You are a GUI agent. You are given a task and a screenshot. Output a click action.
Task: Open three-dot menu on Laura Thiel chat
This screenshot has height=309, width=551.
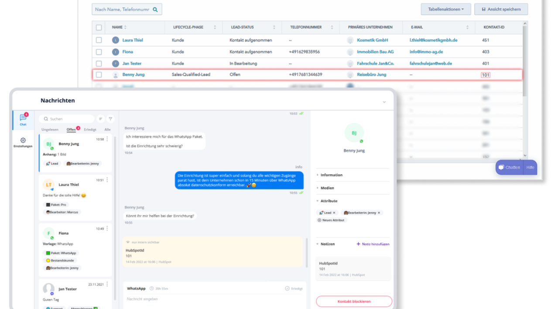pyautogui.click(x=107, y=180)
